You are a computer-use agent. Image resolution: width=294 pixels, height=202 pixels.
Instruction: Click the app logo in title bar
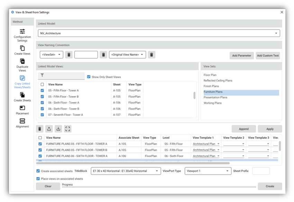[x=12, y=12]
